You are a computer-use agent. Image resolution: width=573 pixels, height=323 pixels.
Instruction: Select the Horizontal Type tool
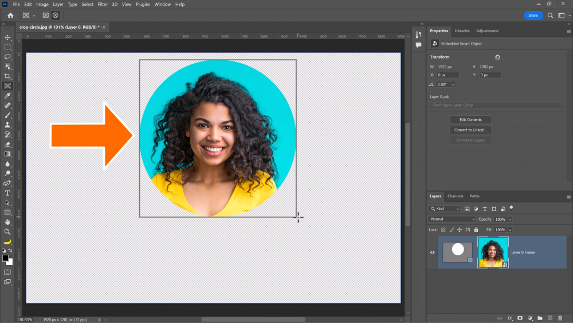(x=7, y=193)
